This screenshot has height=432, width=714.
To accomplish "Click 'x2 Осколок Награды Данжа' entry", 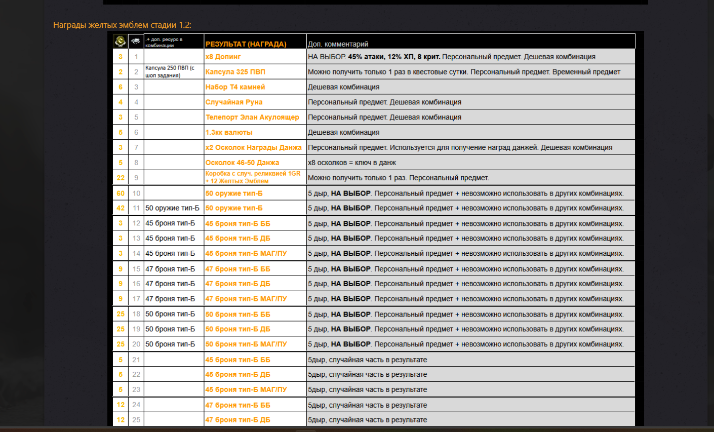I will [253, 148].
